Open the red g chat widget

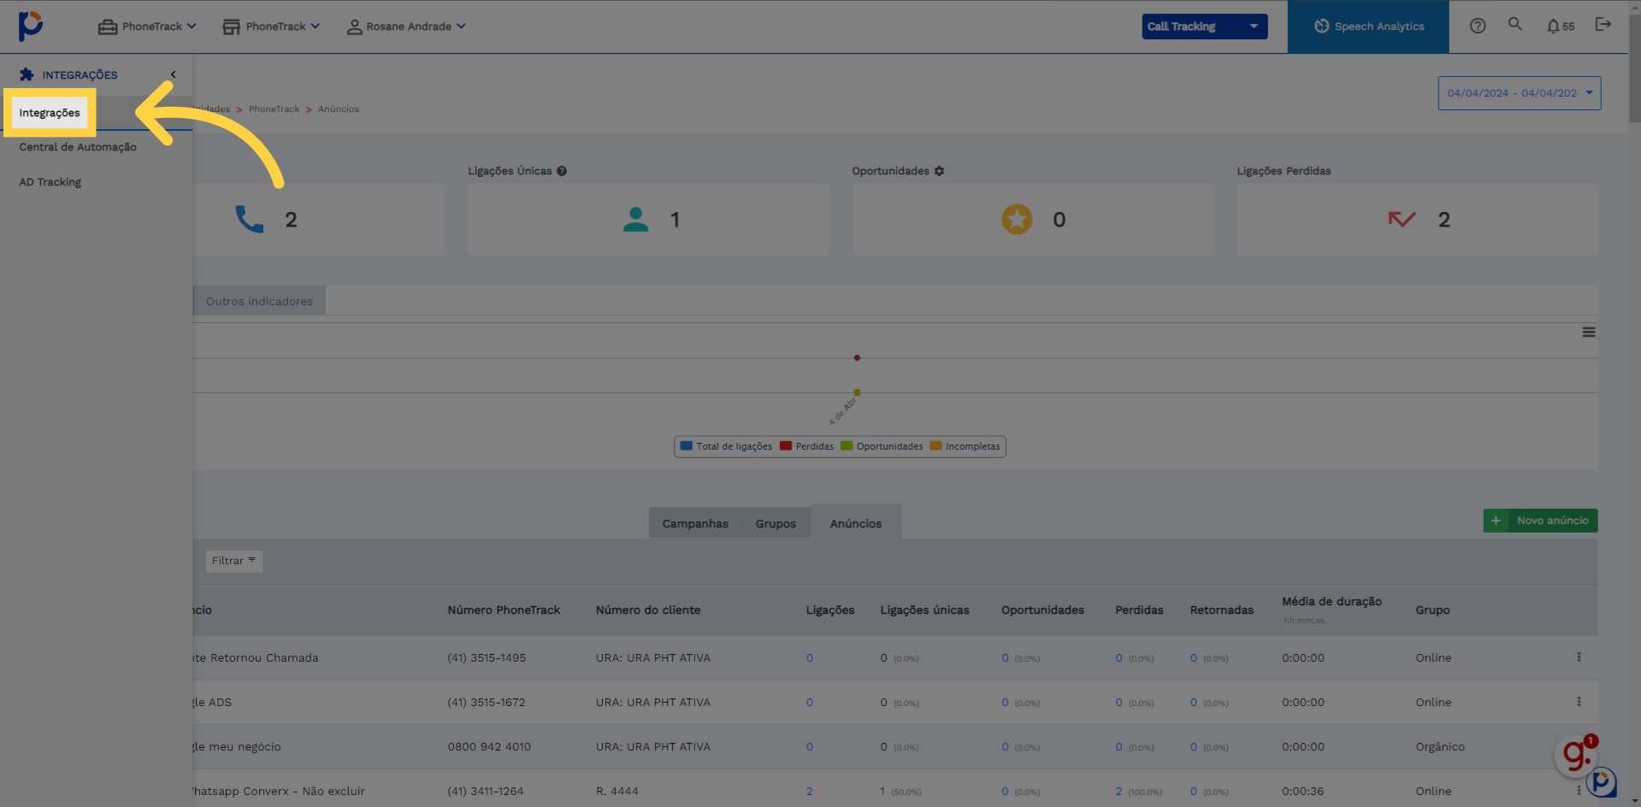[x=1576, y=755]
